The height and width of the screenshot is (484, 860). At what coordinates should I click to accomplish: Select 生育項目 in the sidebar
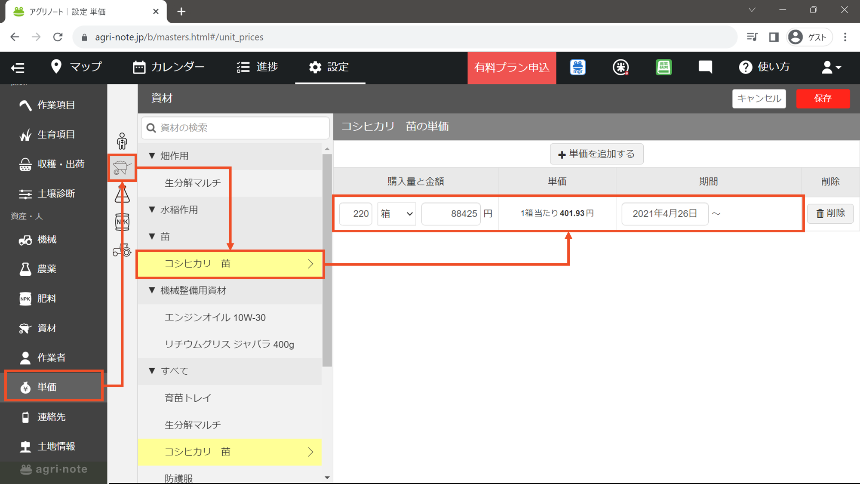(54, 135)
